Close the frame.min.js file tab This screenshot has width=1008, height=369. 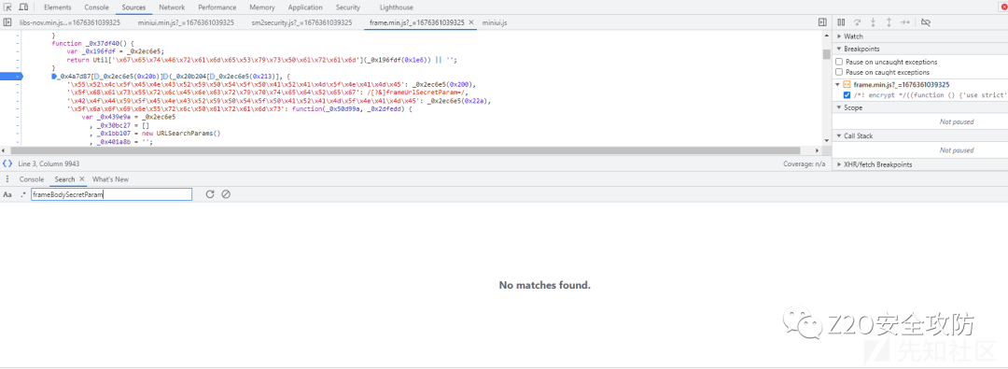[x=471, y=22]
